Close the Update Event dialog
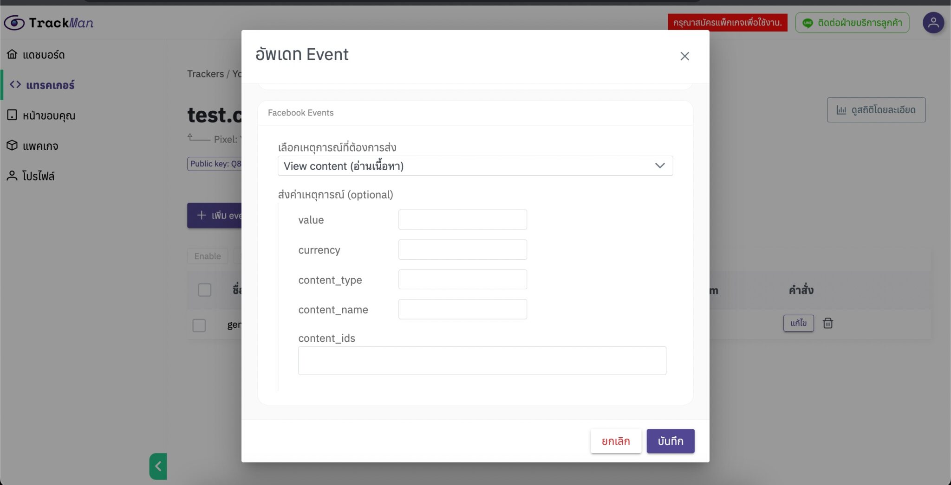 [684, 56]
